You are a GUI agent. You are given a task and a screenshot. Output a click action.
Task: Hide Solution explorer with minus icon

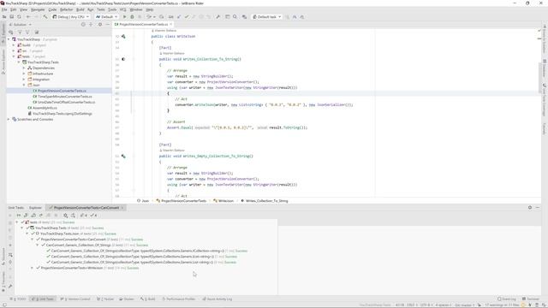click(x=108, y=25)
